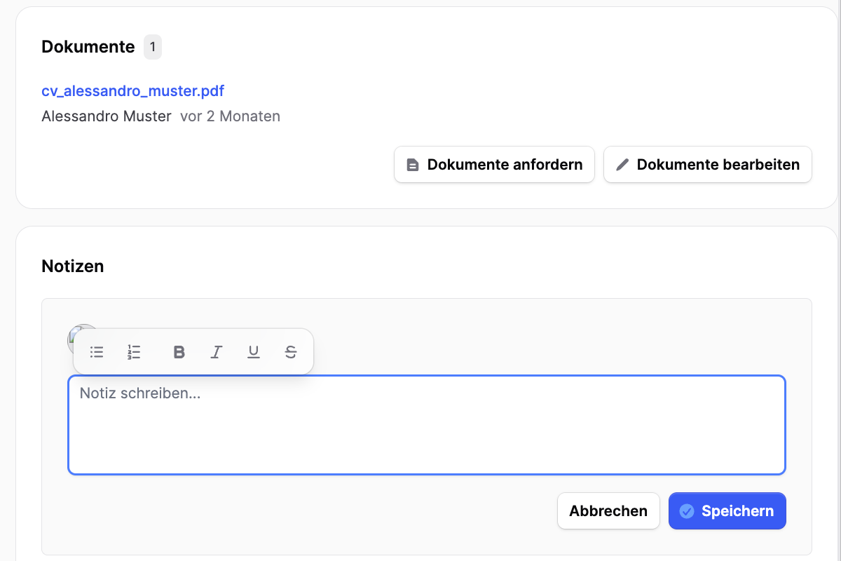This screenshot has width=841, height=561.
Task: Apply italic formatting to note
Action: point(217,352)
